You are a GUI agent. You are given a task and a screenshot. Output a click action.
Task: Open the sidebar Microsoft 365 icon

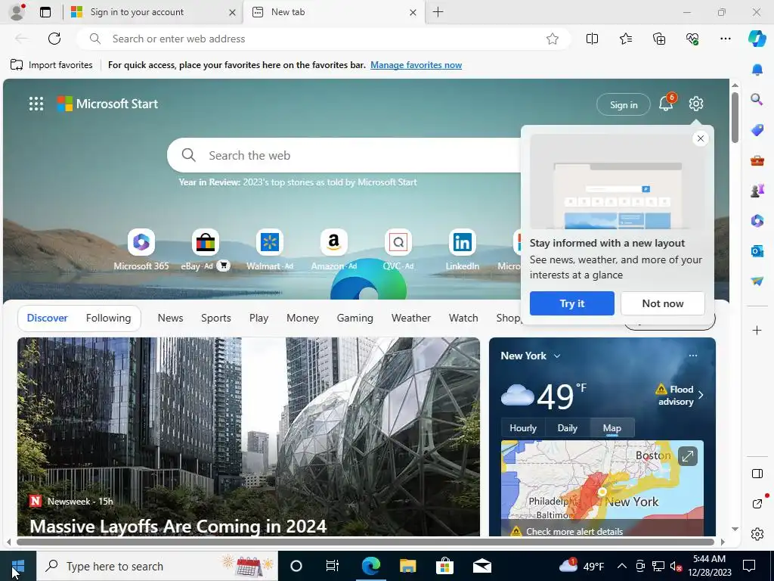757,220
